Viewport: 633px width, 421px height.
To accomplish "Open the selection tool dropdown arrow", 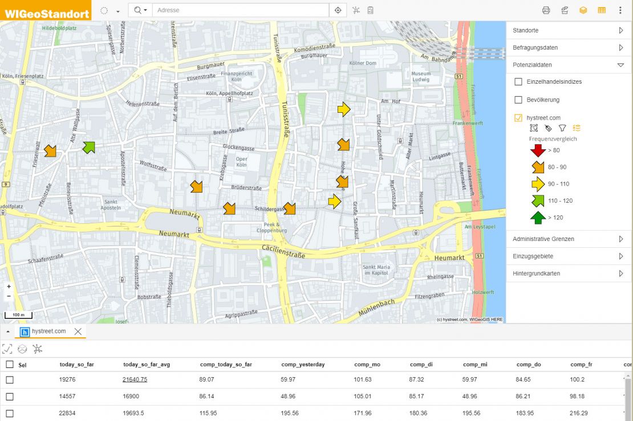I will (118, 11).
